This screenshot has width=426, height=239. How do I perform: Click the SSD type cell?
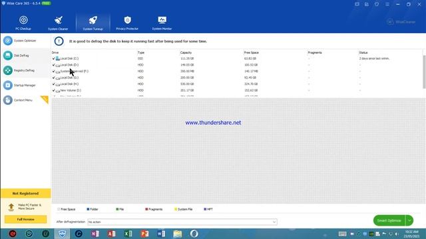point(140,58)
